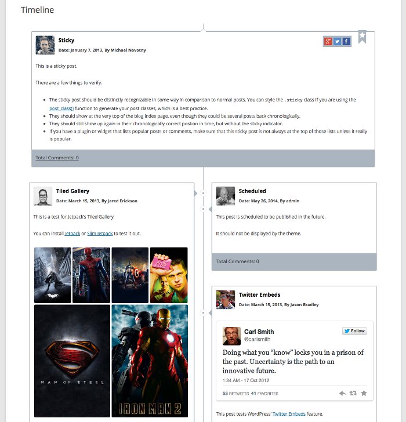Open the Scheduled post title
The image size is (406, 422).
tap(252, 191)
